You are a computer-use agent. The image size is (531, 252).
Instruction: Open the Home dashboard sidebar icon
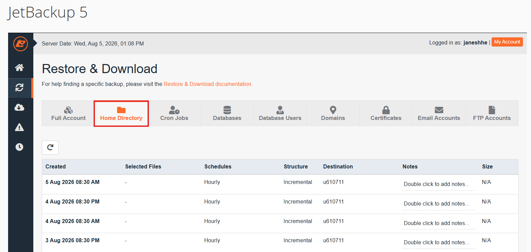[19, 68]
